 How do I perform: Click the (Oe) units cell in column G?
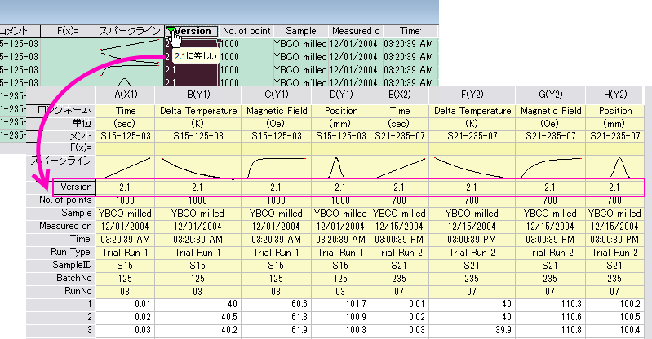(550, 124)
